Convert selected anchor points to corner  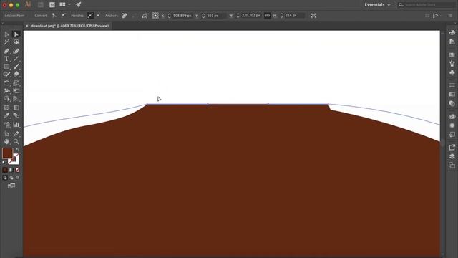pyautogui.click(x=54, y=16)
